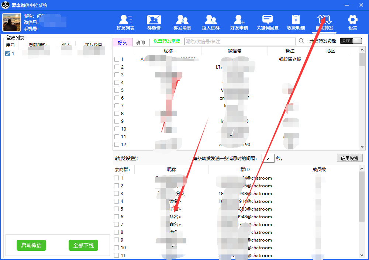
Task: Open the 关键词回复 keyword reply tool
Action: [x=267, y=22]
